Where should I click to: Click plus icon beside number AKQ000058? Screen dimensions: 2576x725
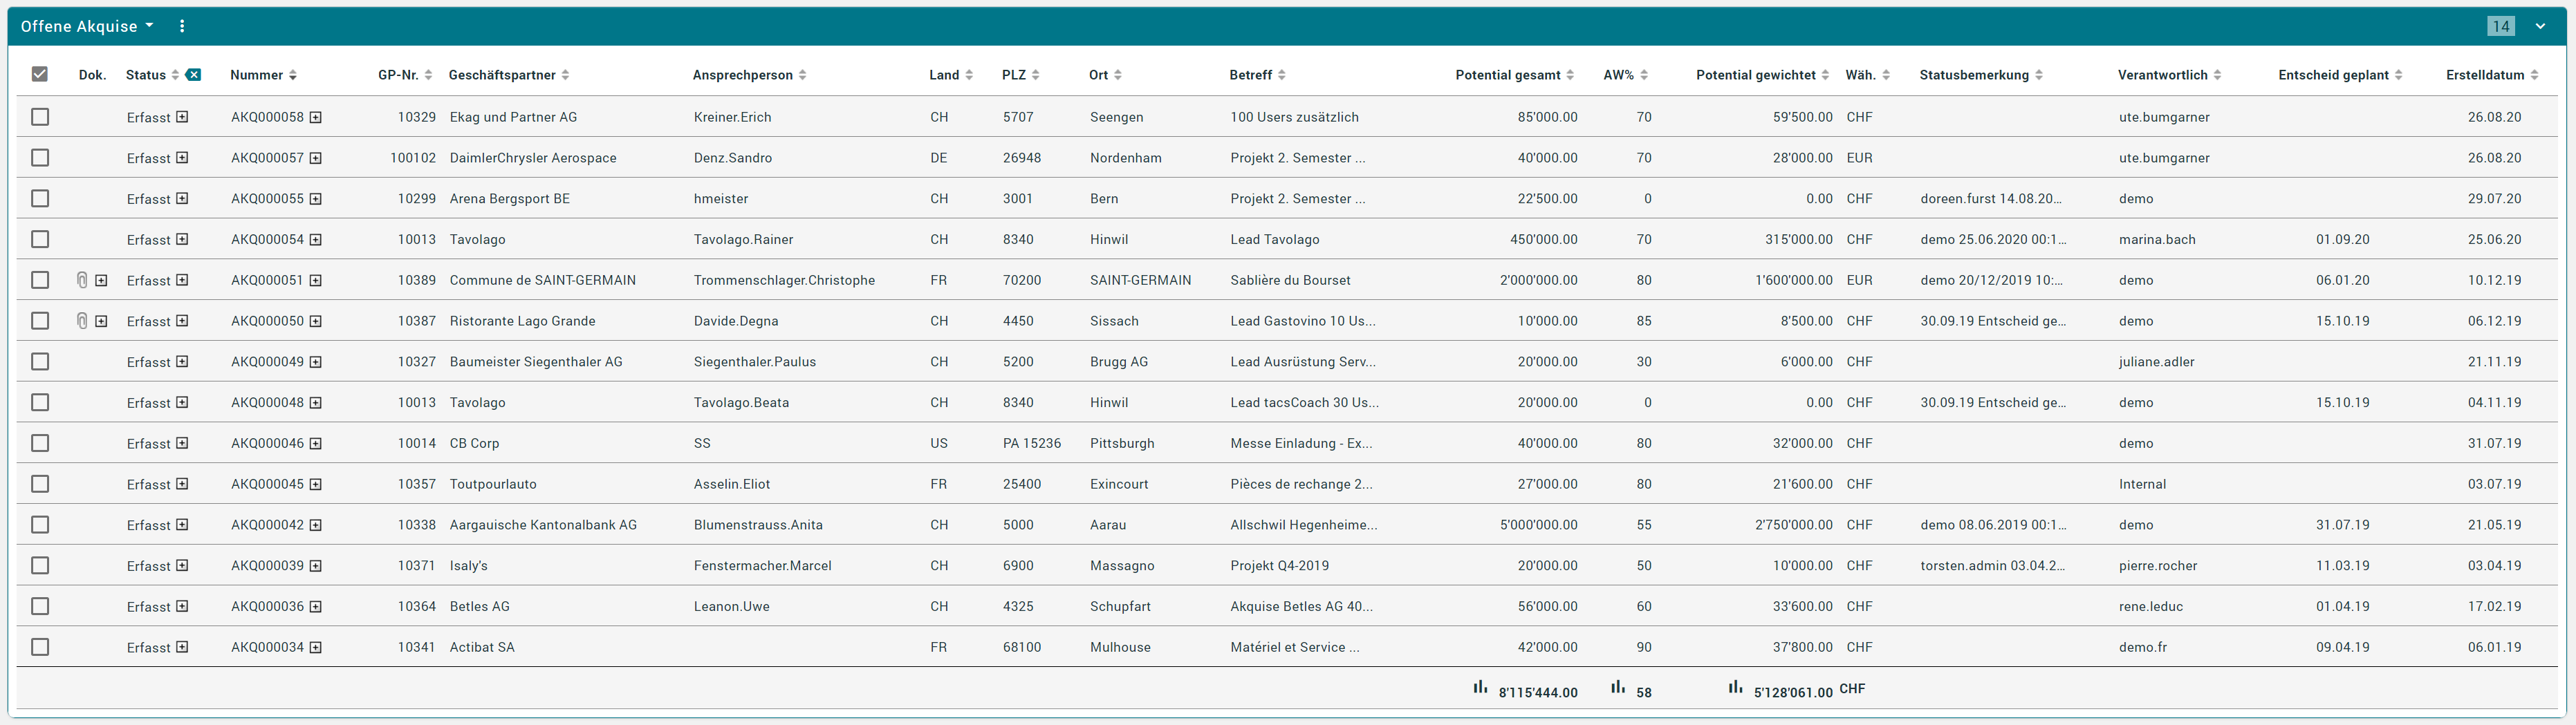[316, 117]
